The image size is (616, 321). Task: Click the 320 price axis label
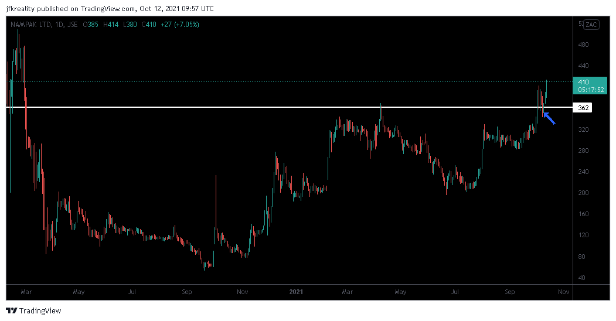(x=584, y=129)
